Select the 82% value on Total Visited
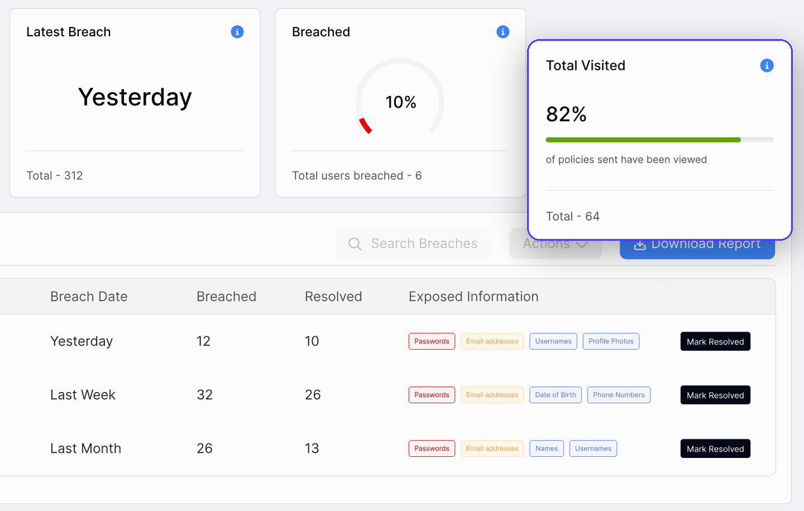The width and height of the screenshot is (804, 511). point(566,114)
